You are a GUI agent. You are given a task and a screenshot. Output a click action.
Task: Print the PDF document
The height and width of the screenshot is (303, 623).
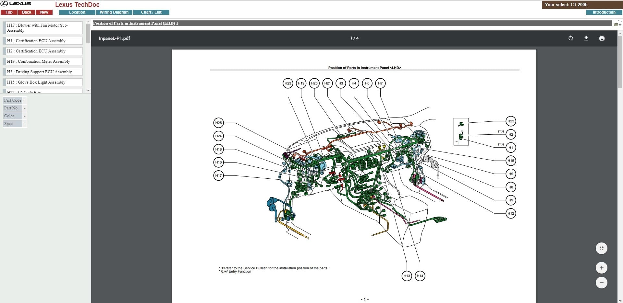602,38
